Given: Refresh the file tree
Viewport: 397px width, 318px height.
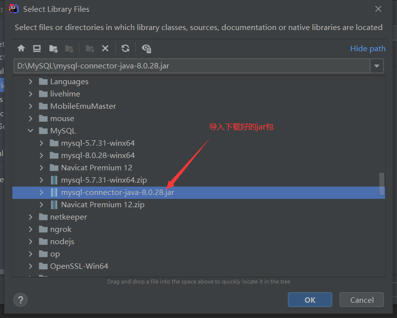Looking at the screenshot, I should 125,48.
